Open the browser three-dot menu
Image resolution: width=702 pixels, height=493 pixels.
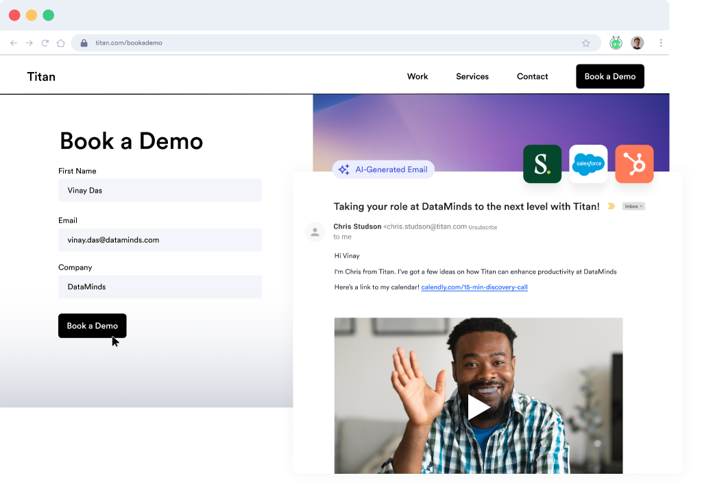coord(661,43)
